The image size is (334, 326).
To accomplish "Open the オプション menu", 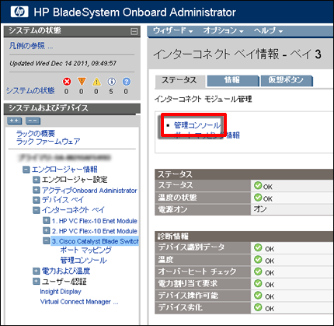I will 223,30.
